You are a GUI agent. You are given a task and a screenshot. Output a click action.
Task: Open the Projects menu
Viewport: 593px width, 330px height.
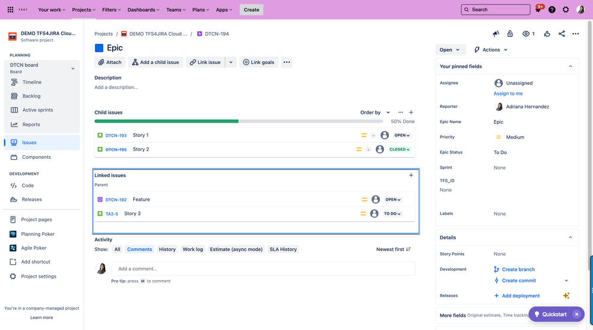click(x=84, y=10)
